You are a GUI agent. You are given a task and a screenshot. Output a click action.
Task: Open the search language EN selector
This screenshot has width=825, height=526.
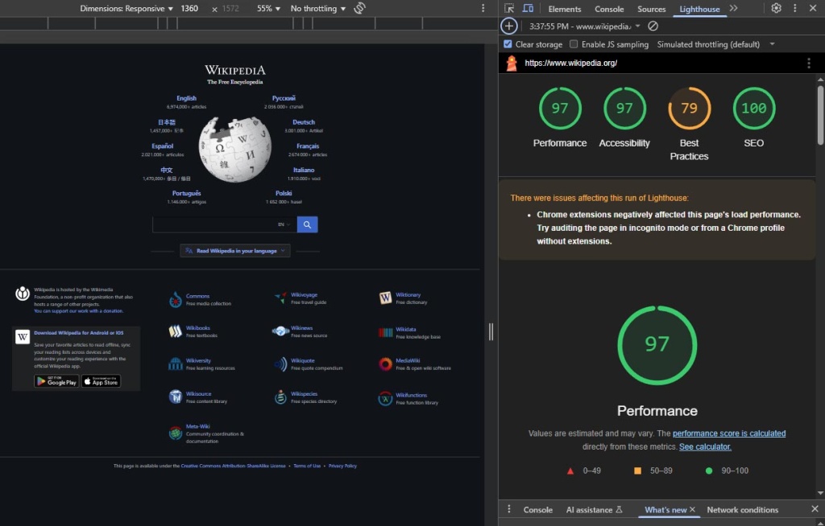(284, 224)
